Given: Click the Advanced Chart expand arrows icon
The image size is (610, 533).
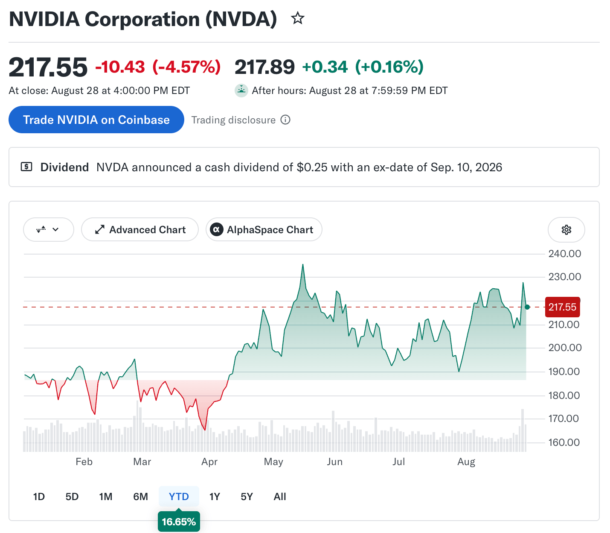Looking at the screenshot, I should [x=100, y=230].
